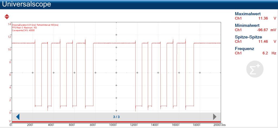Viewport: 278px width, 128px height.
Task: Click the ms unit label on the time axis
Action: 223,125
